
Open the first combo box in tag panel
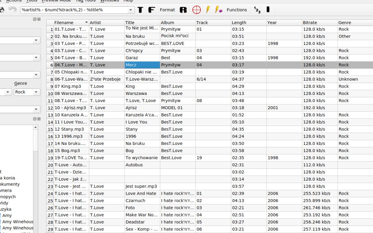coord(36,40)
